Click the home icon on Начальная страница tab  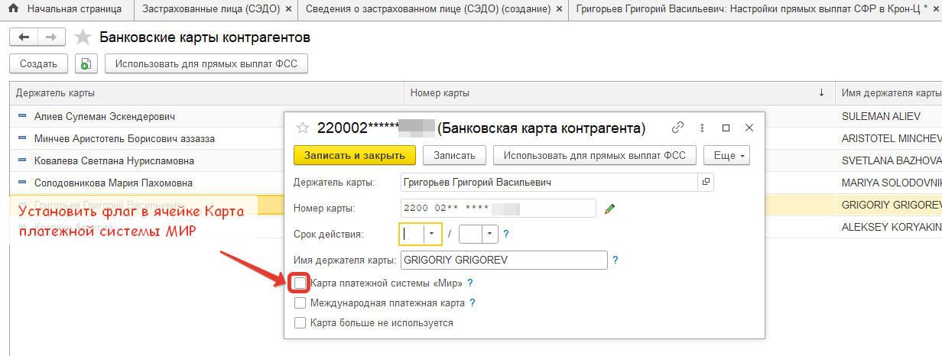coord(13,10)
